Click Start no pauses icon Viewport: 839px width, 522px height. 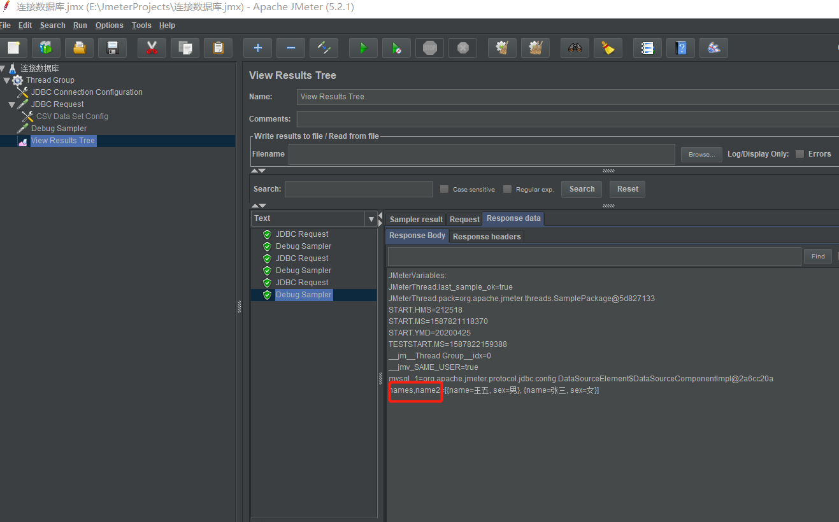pyautogui.click(x=396, y=48)
